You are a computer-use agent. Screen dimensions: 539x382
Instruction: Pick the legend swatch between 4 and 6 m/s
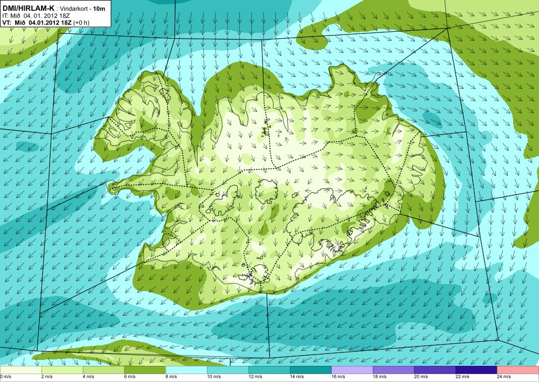[103, 370]
